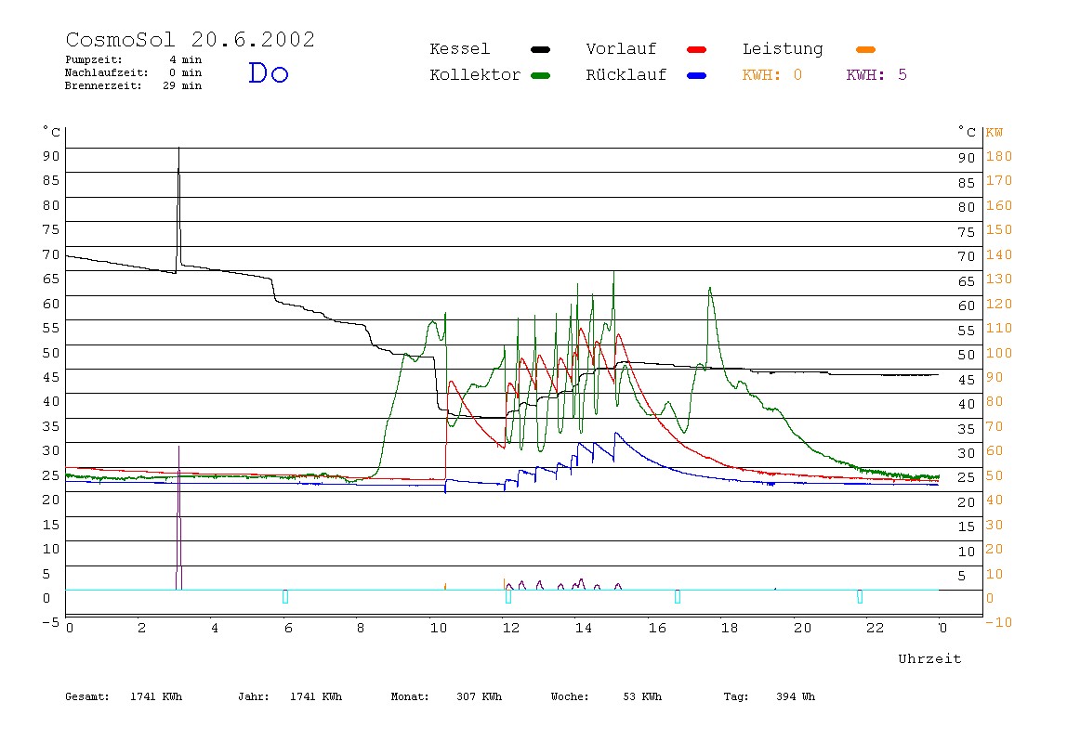Click the "Nachlaufzeit:" label
Screen dimensions: 1067x754
point(106,72)
